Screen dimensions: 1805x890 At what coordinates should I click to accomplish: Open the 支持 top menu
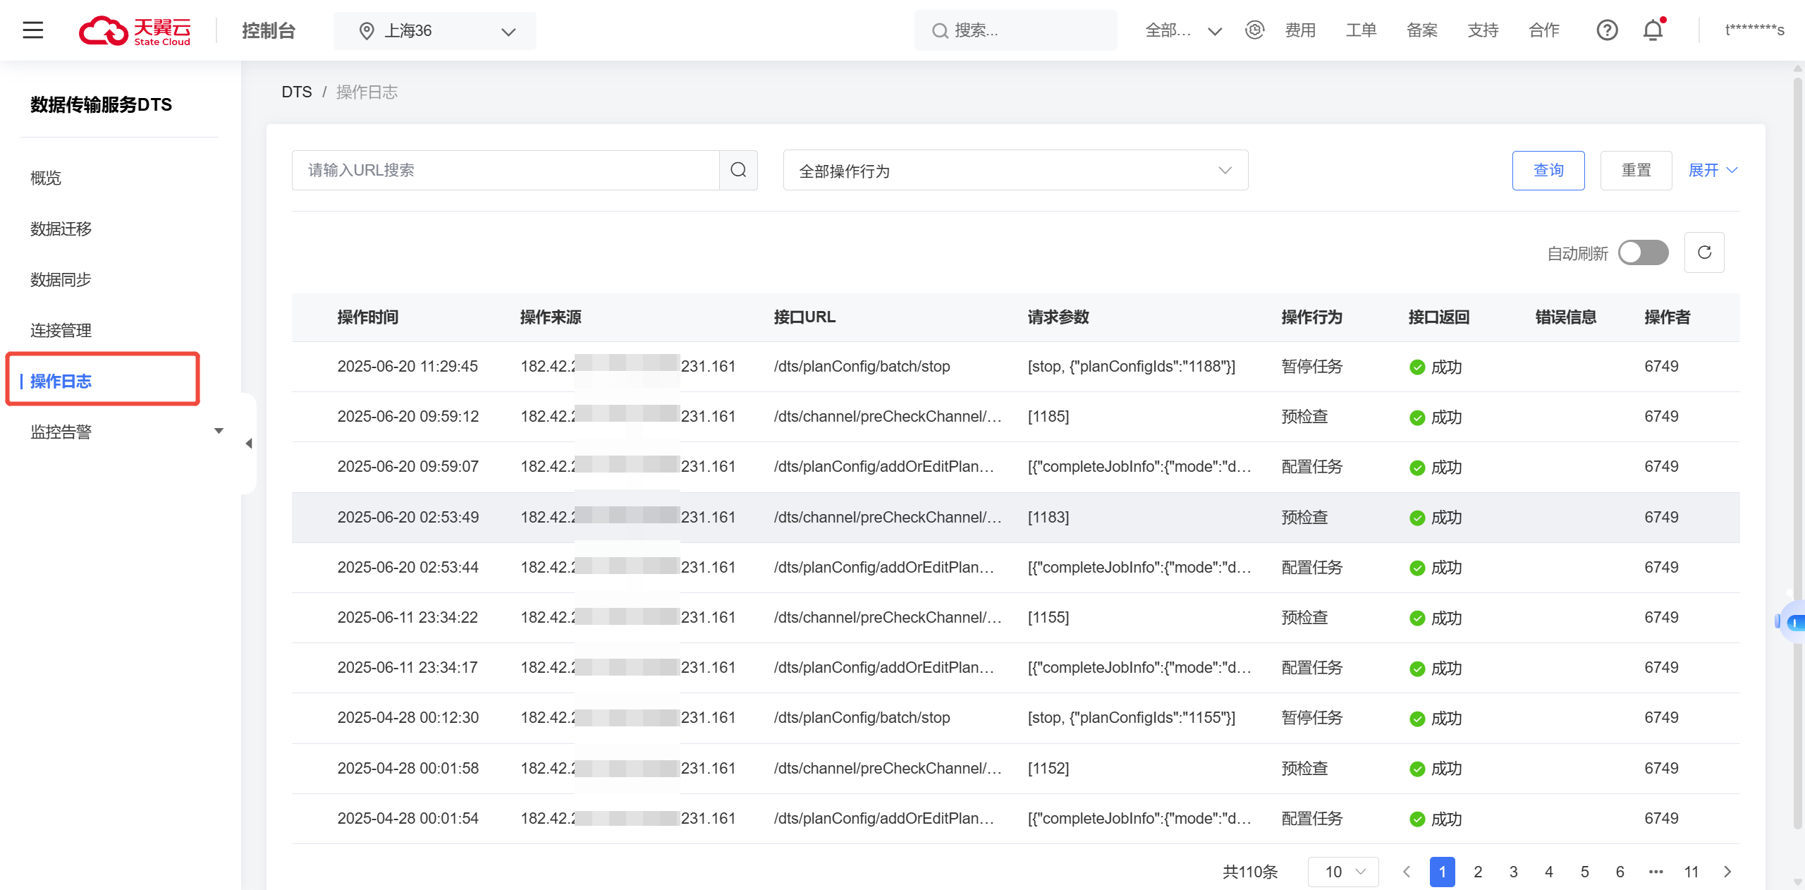pyautogui.click(x=1483, y=30)
